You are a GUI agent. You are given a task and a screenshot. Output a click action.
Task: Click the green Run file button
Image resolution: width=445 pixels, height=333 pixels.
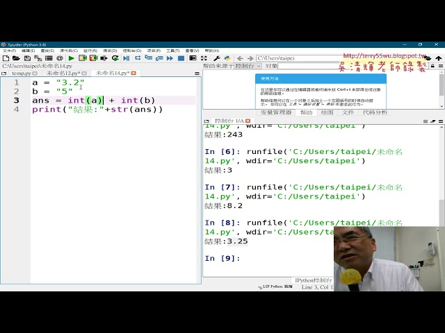pyautogui.click(x=71, y=58)
